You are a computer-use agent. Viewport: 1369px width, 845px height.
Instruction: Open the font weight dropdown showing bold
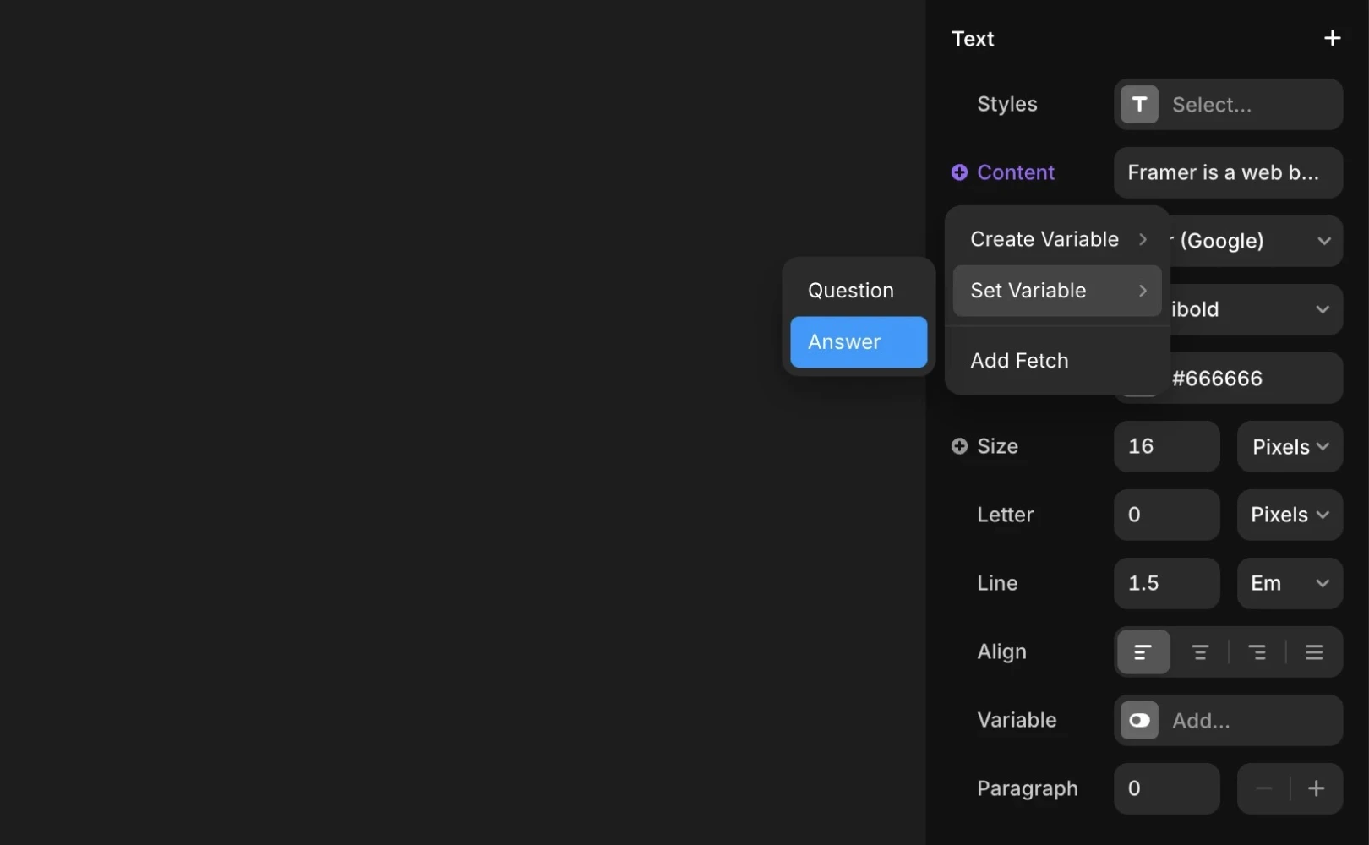[1257, 309]
